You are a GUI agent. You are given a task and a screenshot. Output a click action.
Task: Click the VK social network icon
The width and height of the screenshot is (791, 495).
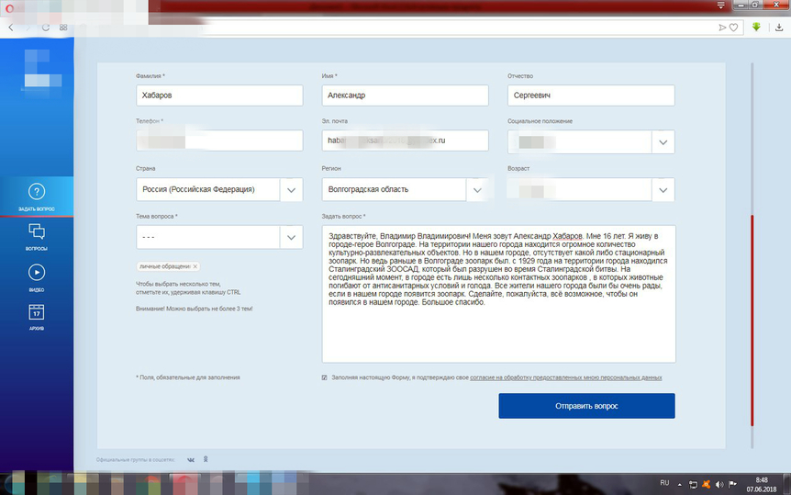[x=191, y=459]
